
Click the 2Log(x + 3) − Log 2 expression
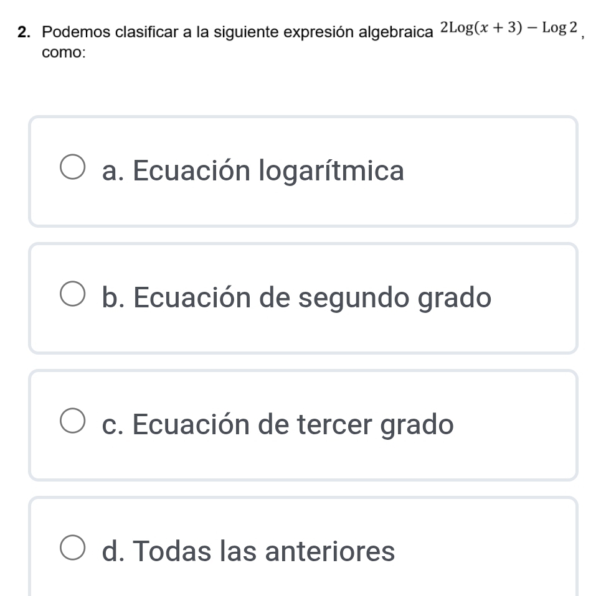[x=509, y=28]
